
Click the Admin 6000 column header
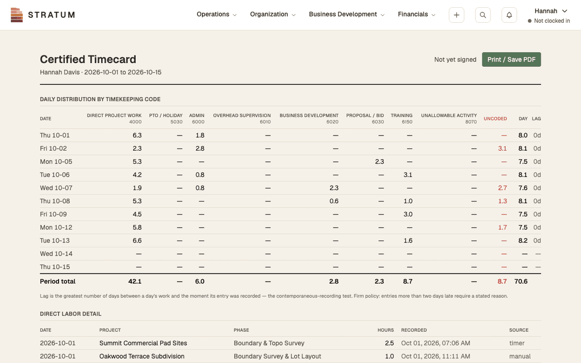[x=197, y=119]
